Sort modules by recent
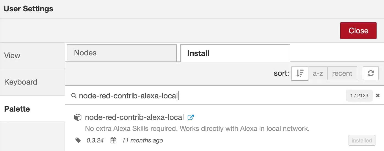The height and width of the screenshot is (151, 384). click(342, 73)
